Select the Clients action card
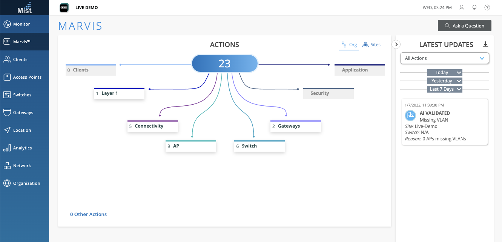 (x=91, y=70)
